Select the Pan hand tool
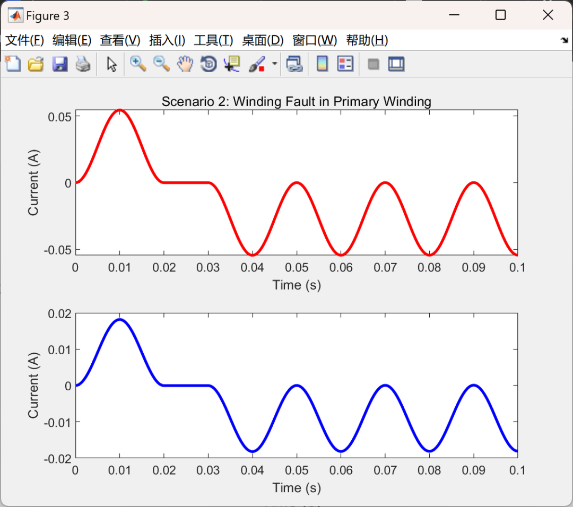This screenshot has width=573, height=507. point(185,64)
